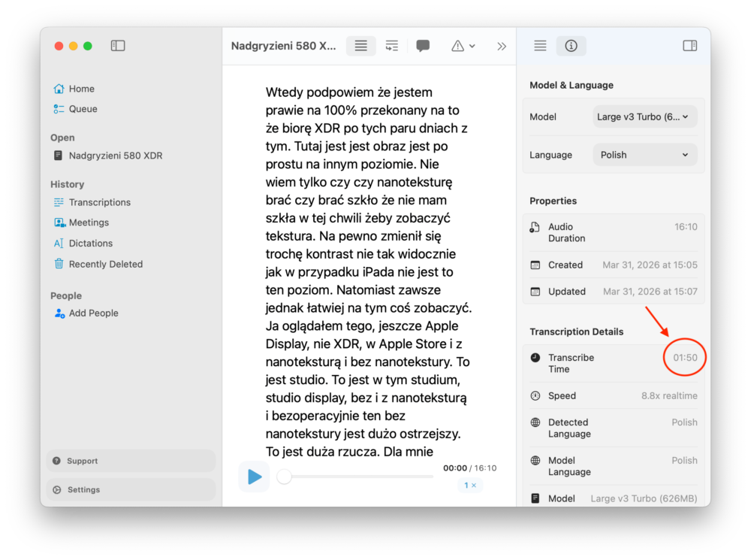Screen dimensions: 751x560
Task: Change the 1× playback speed
Action: [x=470, y=486]
